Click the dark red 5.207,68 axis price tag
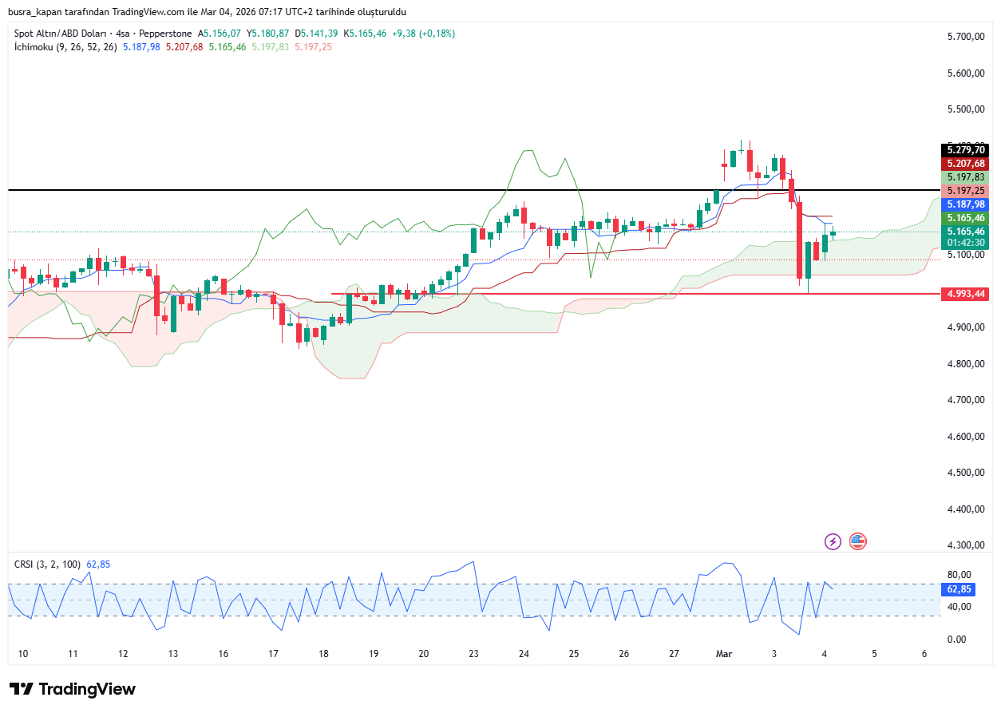The image size is (1001, 713). pos(965,164)
